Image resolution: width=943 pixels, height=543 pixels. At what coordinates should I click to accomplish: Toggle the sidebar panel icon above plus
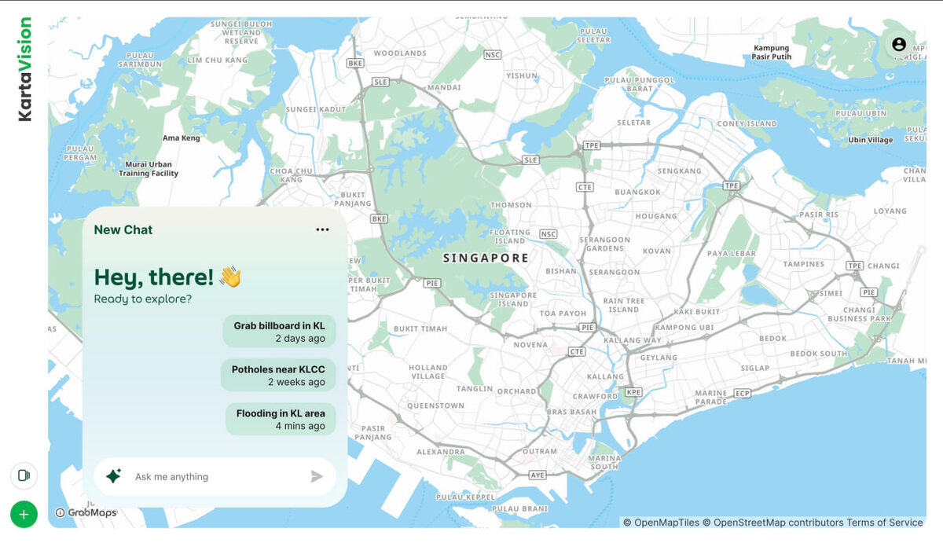click(24, 475)
